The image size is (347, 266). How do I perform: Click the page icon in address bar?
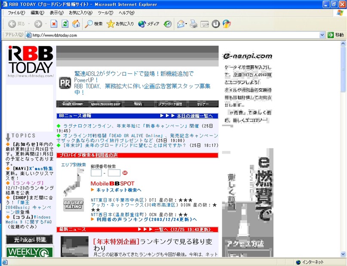[x=28, y=35]
